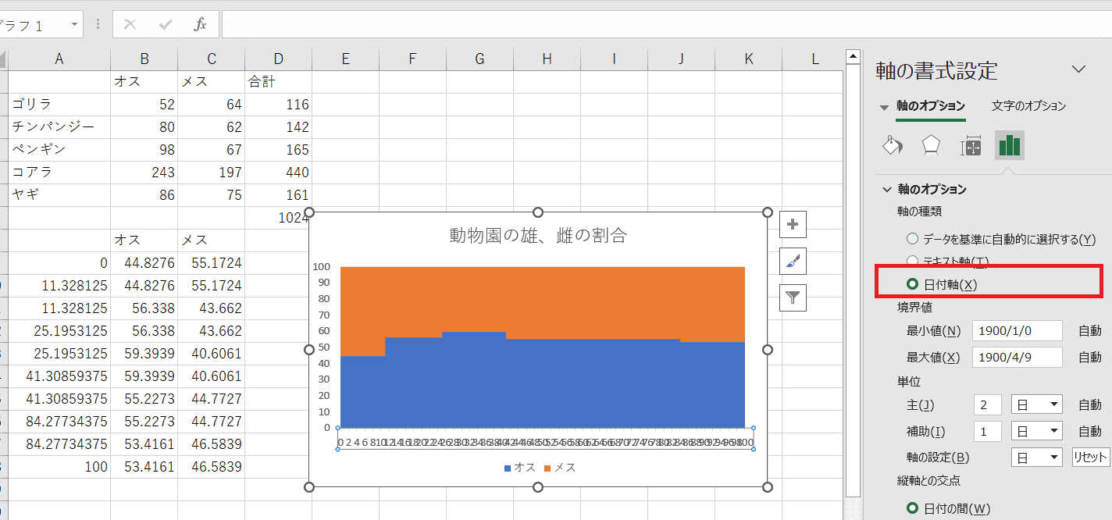Image resolution: width=1112 pixels, height=520 pixels.
Task: Open pane options chevron beside 軸の書式設定
Action: [1078, 69]
